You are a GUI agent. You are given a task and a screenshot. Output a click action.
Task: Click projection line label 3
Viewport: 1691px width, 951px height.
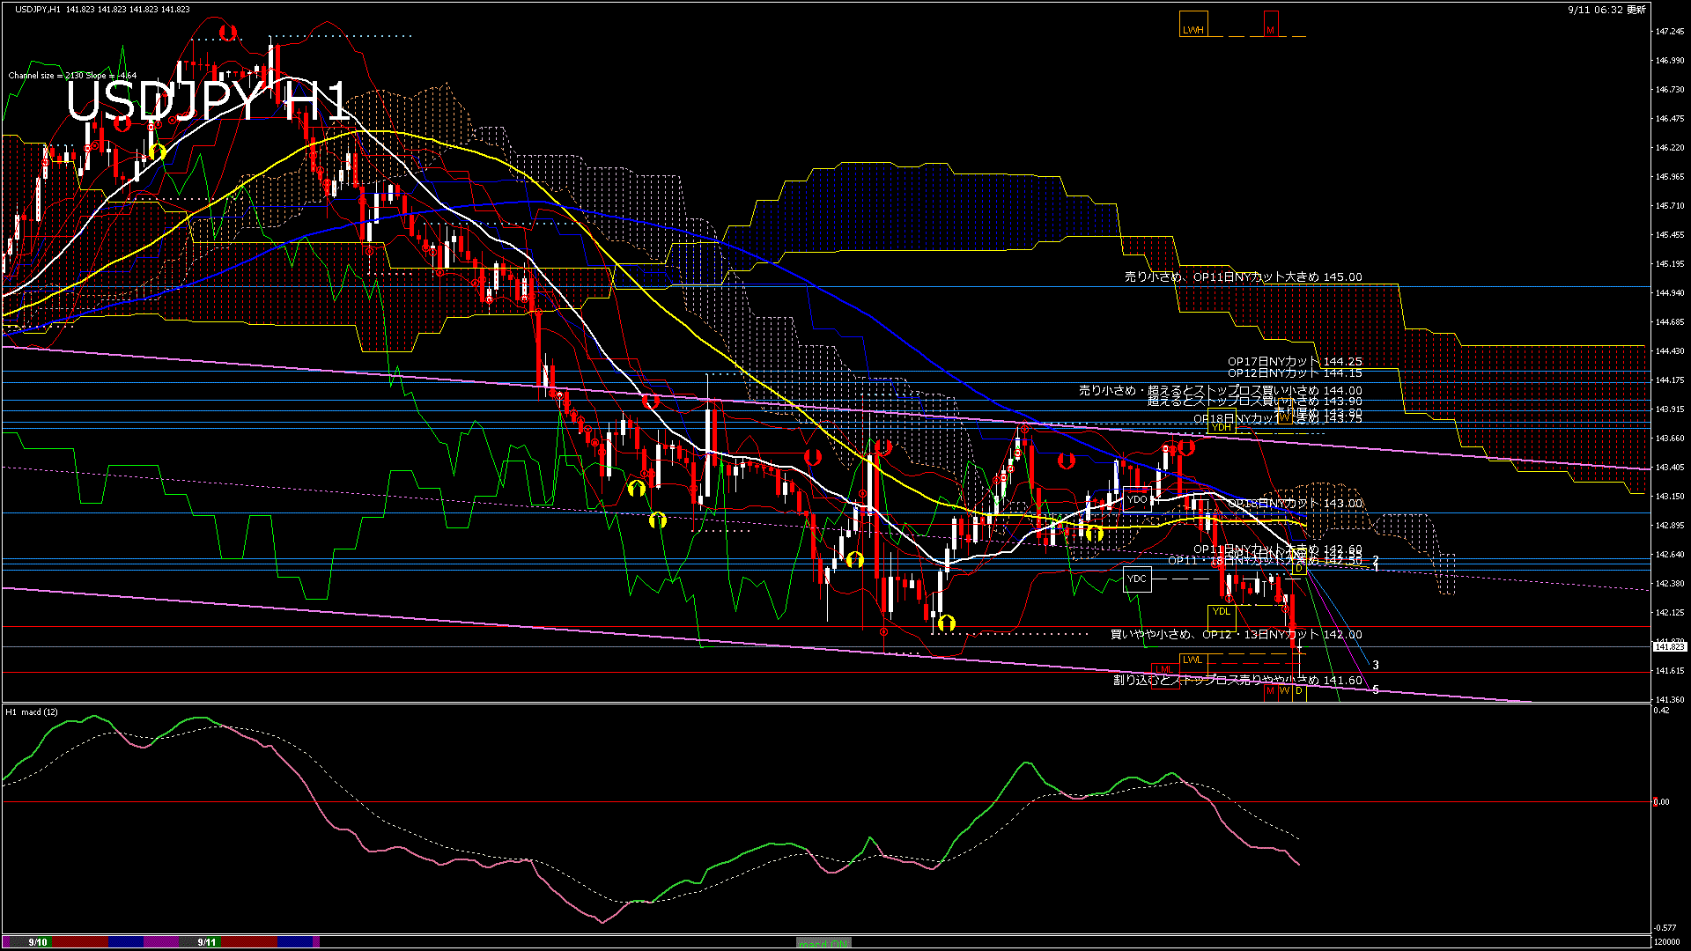click(x=1376, y=666)
